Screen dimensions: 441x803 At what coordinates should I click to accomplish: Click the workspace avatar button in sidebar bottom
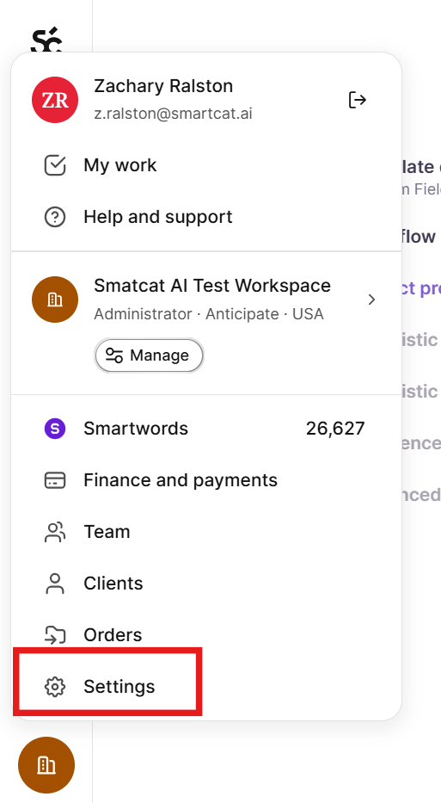pos(46,765)
